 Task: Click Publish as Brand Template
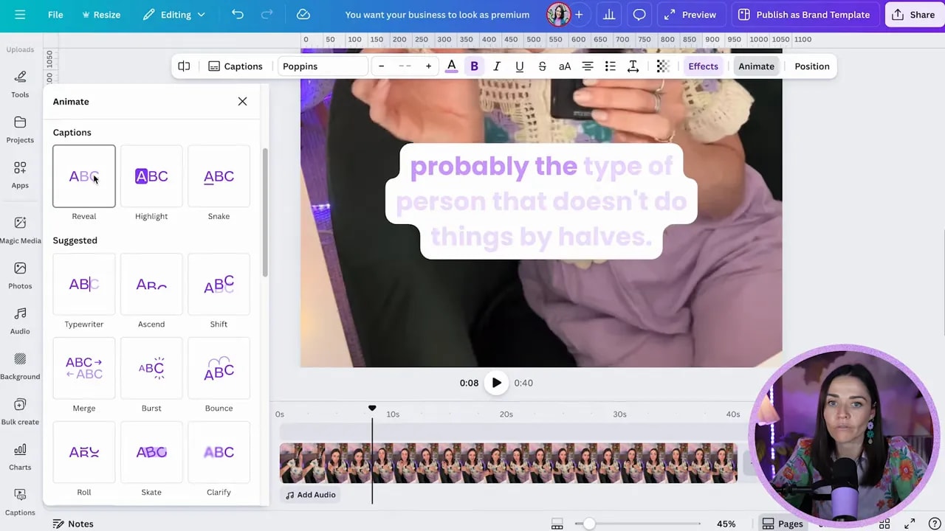(x=804, y=15)
